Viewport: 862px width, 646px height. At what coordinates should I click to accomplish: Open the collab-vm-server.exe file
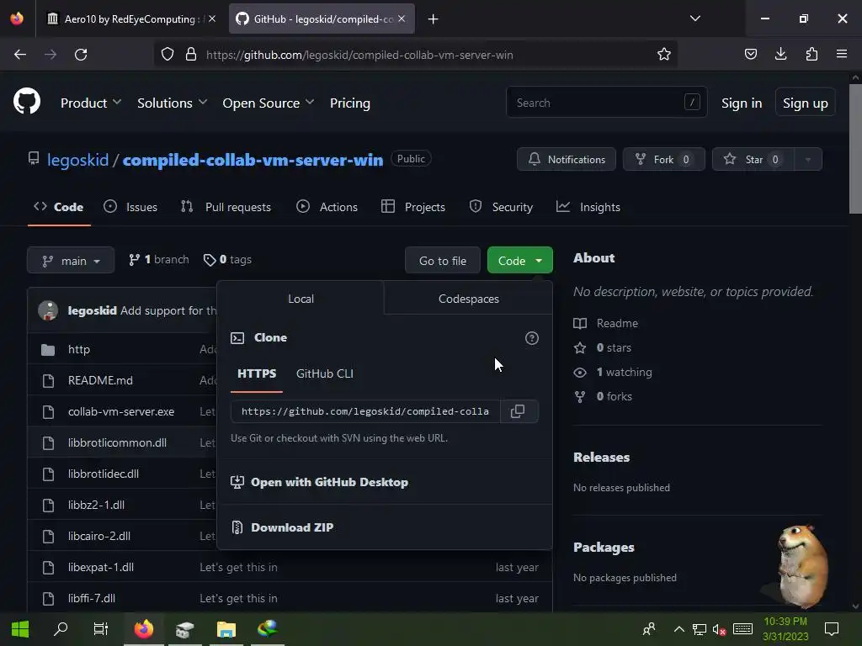click(x=121, y=411)
